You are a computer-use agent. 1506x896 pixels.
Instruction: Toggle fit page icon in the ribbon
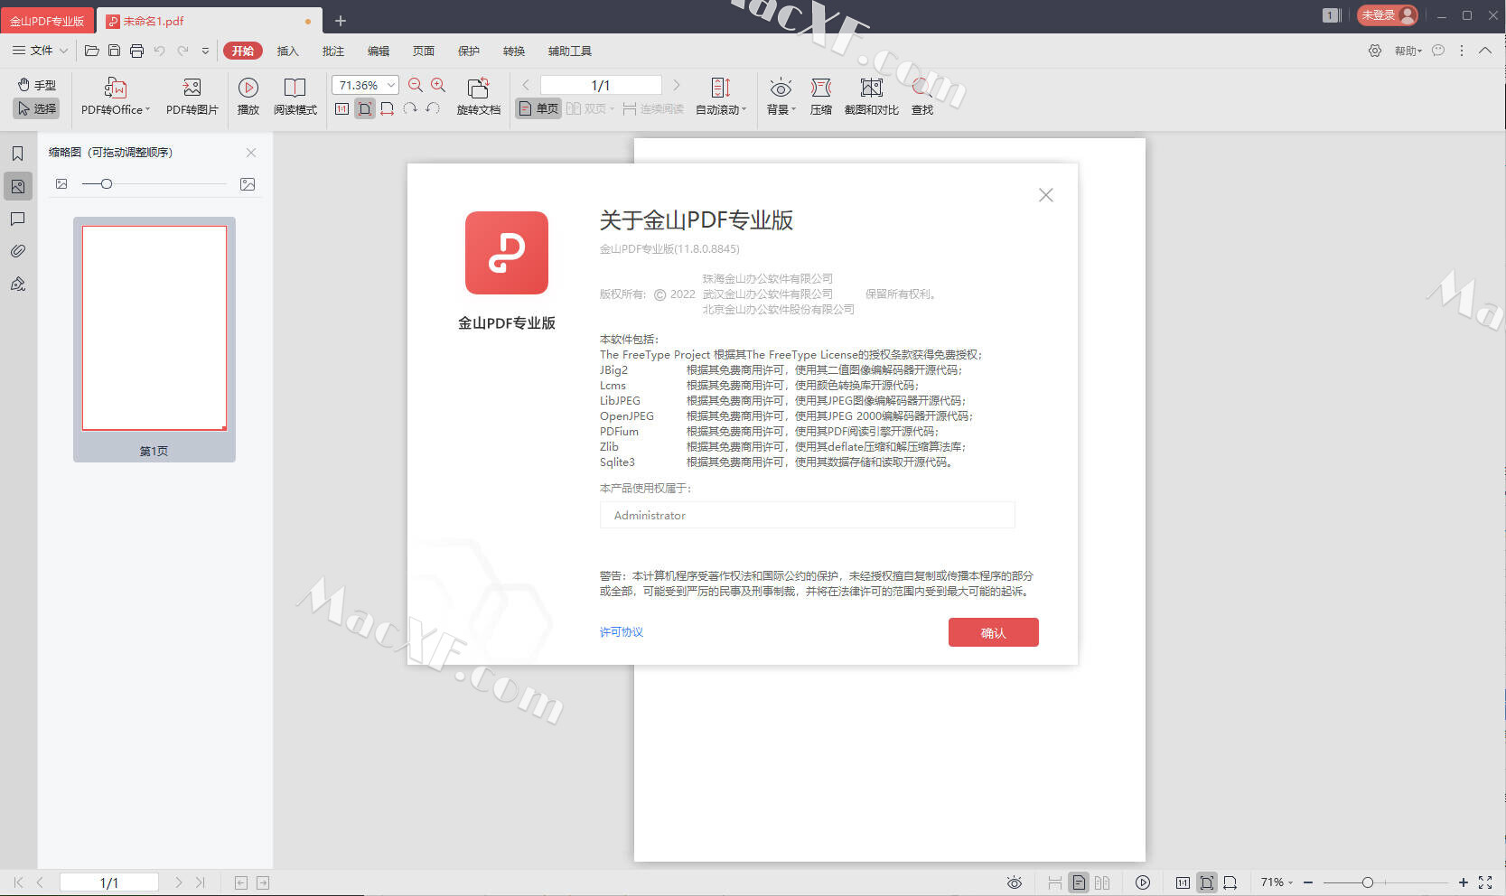(x=365, y=109)
